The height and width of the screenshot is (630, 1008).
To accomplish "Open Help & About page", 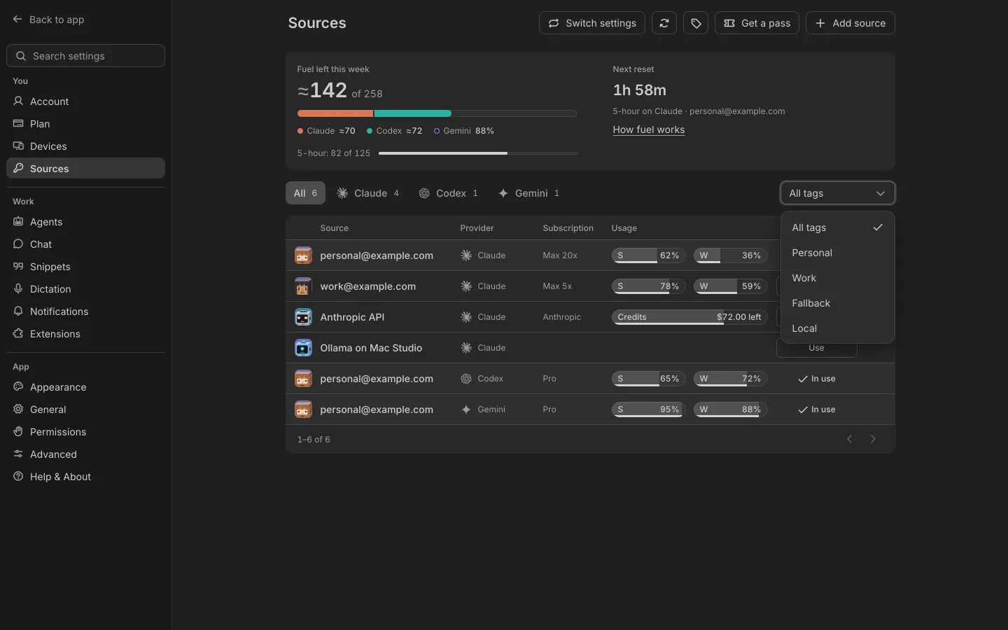I will tap(85, 477).
